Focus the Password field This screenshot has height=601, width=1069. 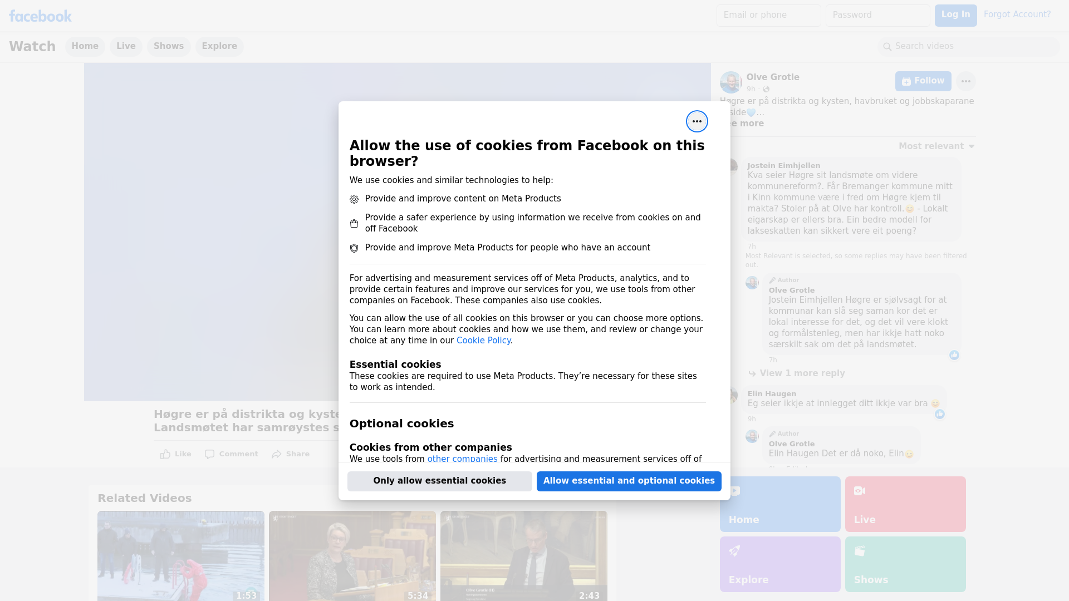tap(878, 15)
